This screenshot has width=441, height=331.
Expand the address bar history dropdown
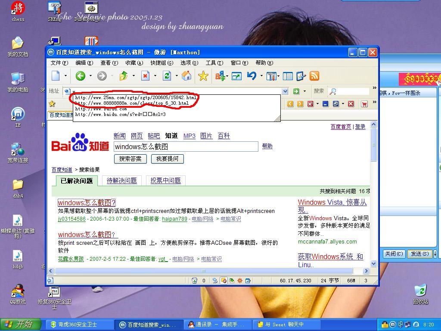coord(285,91)
